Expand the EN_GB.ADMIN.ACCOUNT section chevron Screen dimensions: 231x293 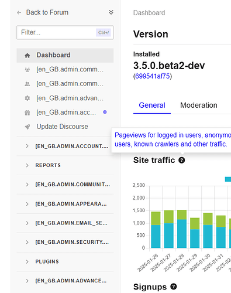click(x=27, y=146)
